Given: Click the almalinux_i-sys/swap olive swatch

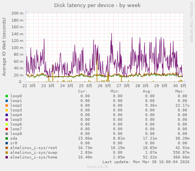Looking at the screenshot, I should click(7, 153).
